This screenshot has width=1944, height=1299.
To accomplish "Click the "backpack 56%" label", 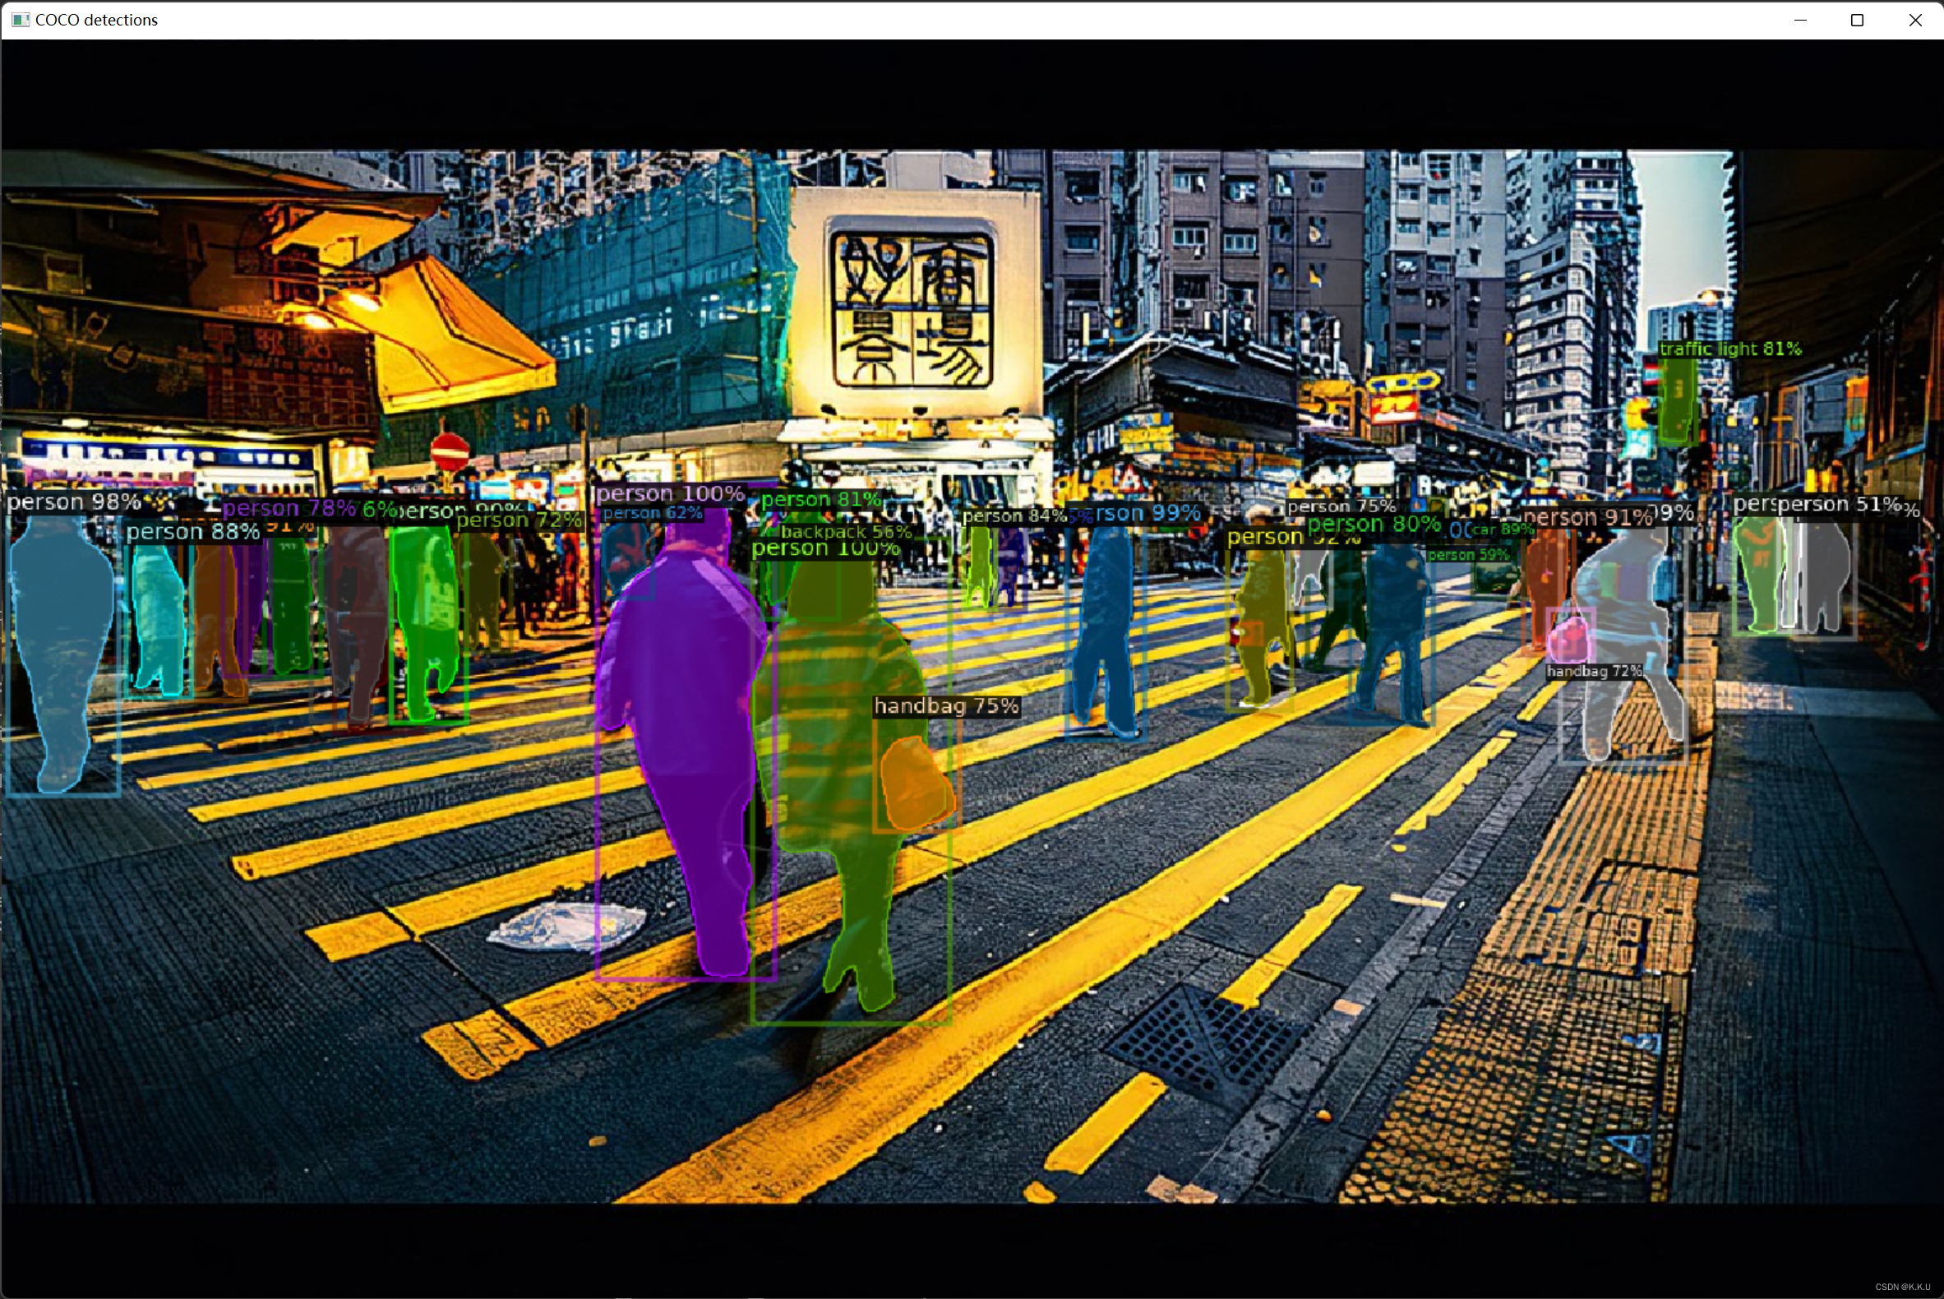I will click(845, 532).
